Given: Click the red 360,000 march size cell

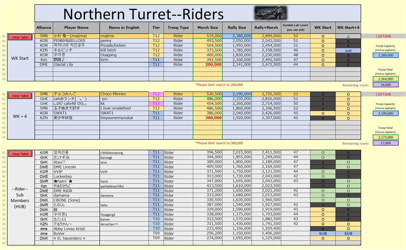Looking at the screenshot, I should (x=208, y=118).
